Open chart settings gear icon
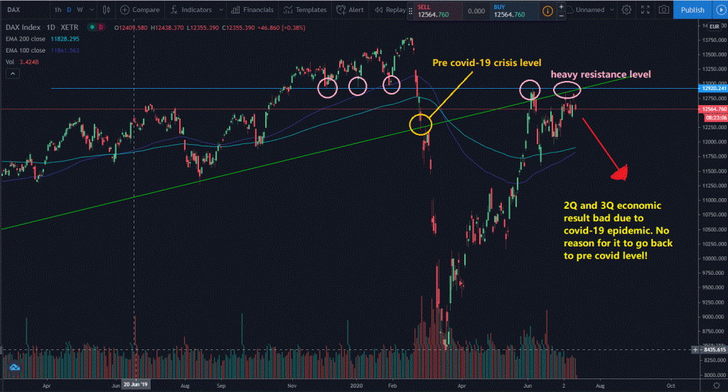The width and height of the screenshot is (728, 392). 626,10
